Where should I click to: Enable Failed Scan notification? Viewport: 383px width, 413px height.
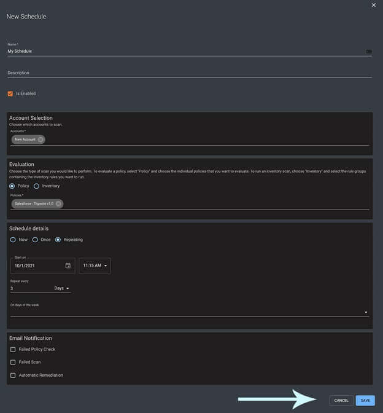(x=13, y=362)
